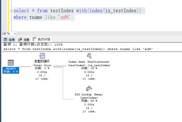Screen dimensions: 182x122
Task: Click the 嵌套的循环 operator label
Action: pyautogui.click(x=42, y=61)
